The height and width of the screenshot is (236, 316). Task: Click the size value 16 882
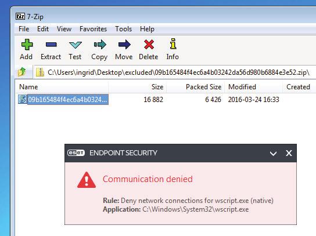[x=153, y=99]
